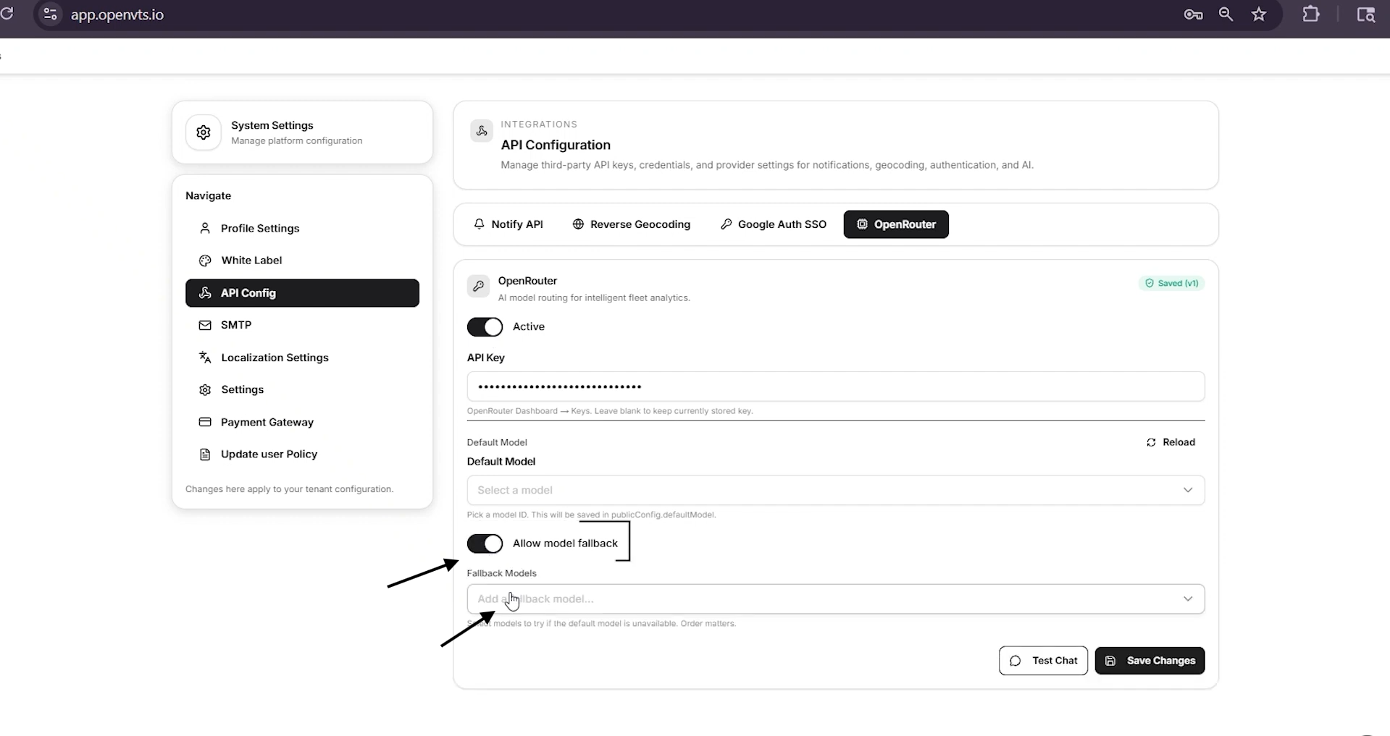1390x736 pixels.
Task: Disable the Allow model fallback toggle
Action: [x=485, y=543]
